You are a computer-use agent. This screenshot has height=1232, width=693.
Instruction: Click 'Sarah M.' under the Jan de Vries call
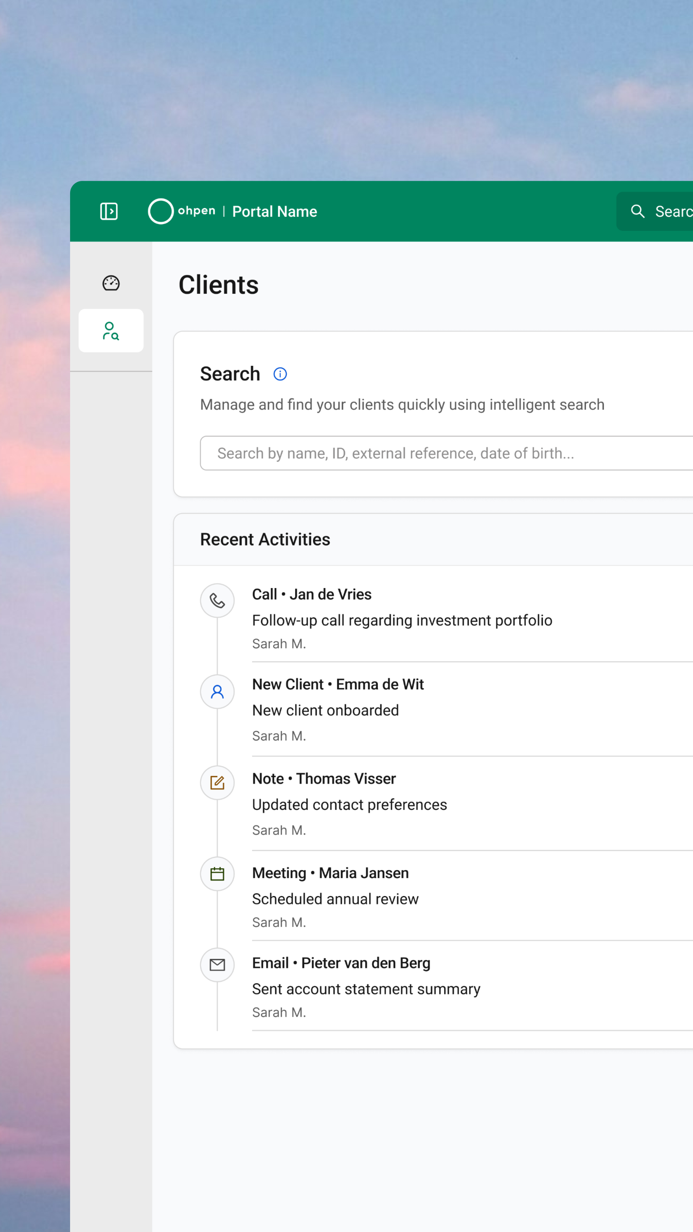click(x=279, y=644)
